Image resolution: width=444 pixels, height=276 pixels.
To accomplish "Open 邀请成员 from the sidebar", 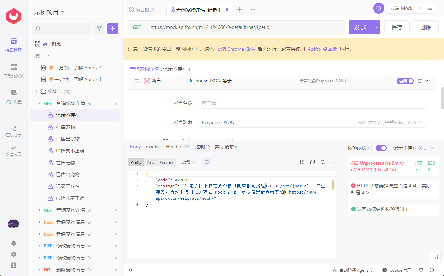I will pyautogui.click(x=13, y=150).
